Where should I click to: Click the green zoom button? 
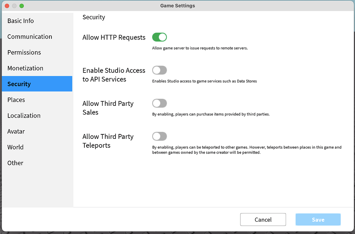point(22,6)
